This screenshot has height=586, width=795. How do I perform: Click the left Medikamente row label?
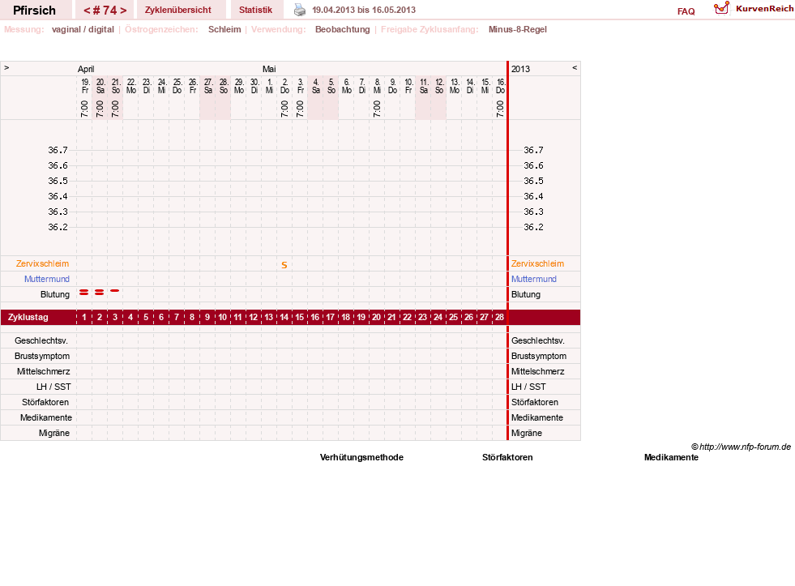46,417
